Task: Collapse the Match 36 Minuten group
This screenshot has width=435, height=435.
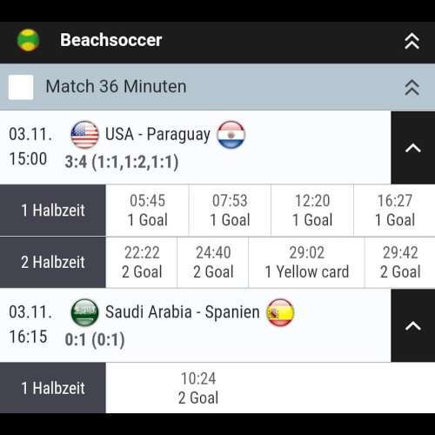Action: pyautogui.click(x=412, y=87)
